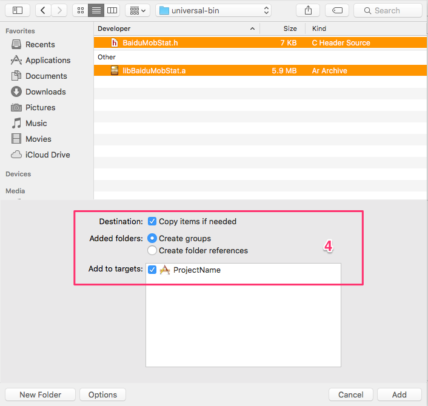This screenshot has width=428, height=406.
Task: Switch to icon grid view
Action: [x=80, y=11]
